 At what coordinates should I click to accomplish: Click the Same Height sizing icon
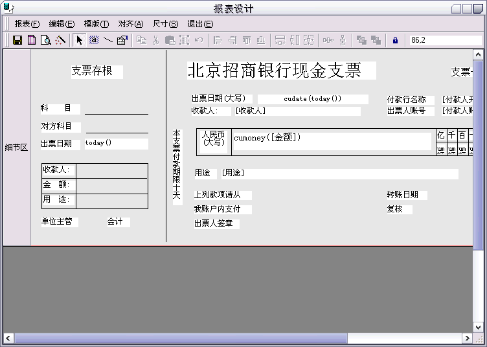click(295, 40)
